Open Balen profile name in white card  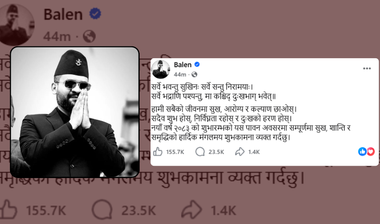pos(183,65)
